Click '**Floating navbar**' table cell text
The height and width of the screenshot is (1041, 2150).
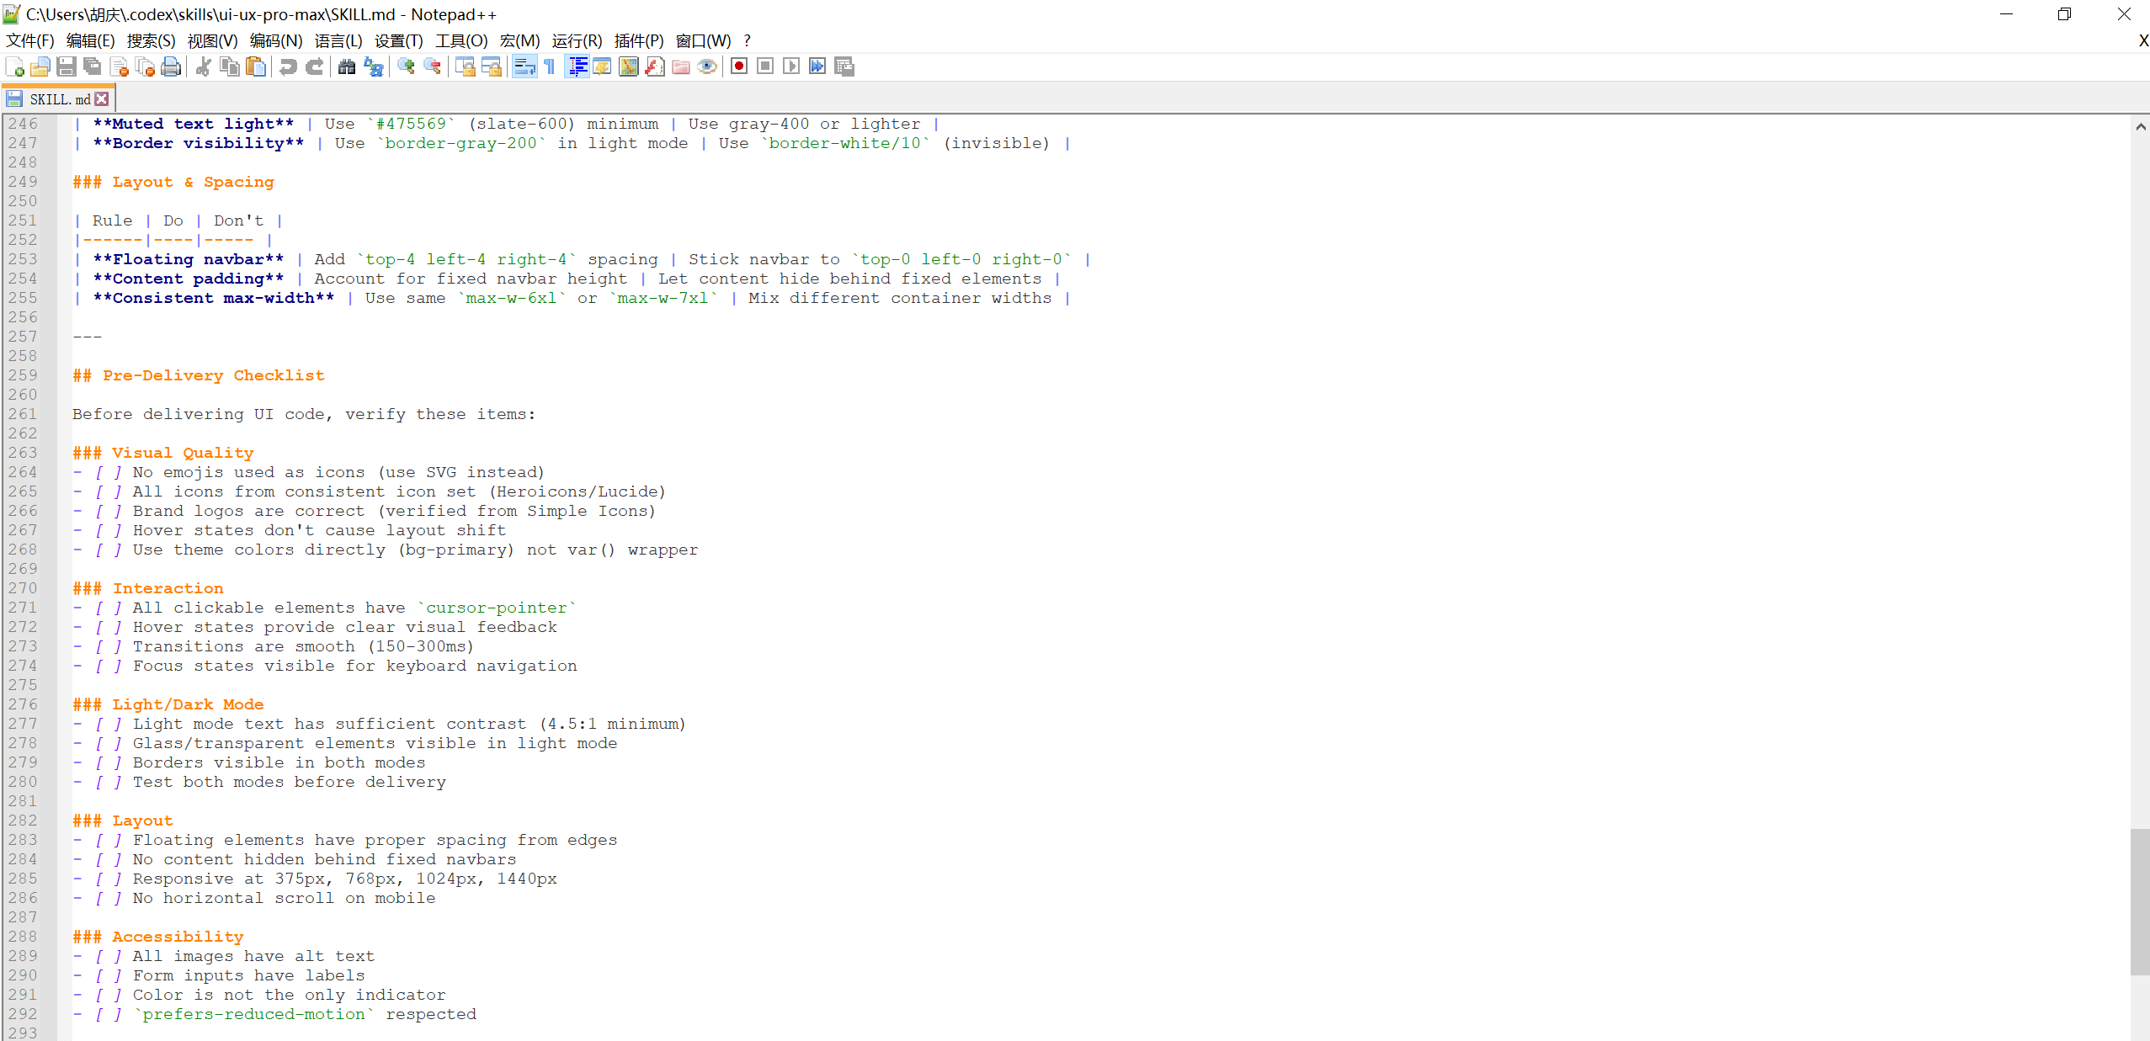coord(189,259)
